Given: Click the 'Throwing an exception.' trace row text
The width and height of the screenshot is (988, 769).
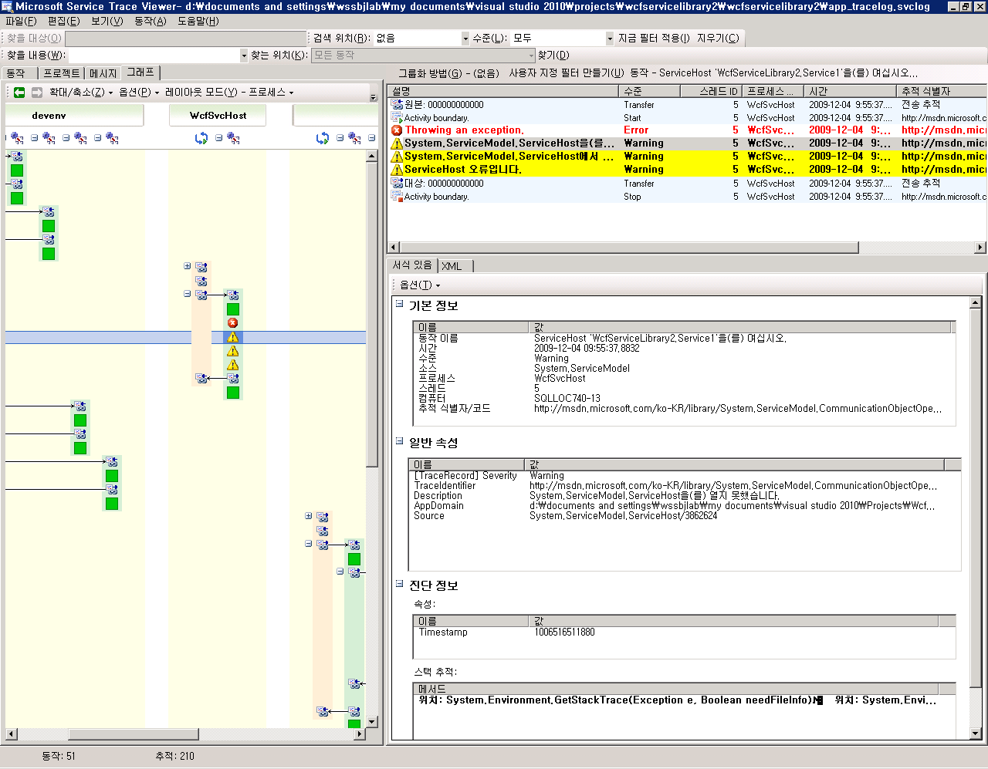Looking at the screenshot, I should [464, 130].
